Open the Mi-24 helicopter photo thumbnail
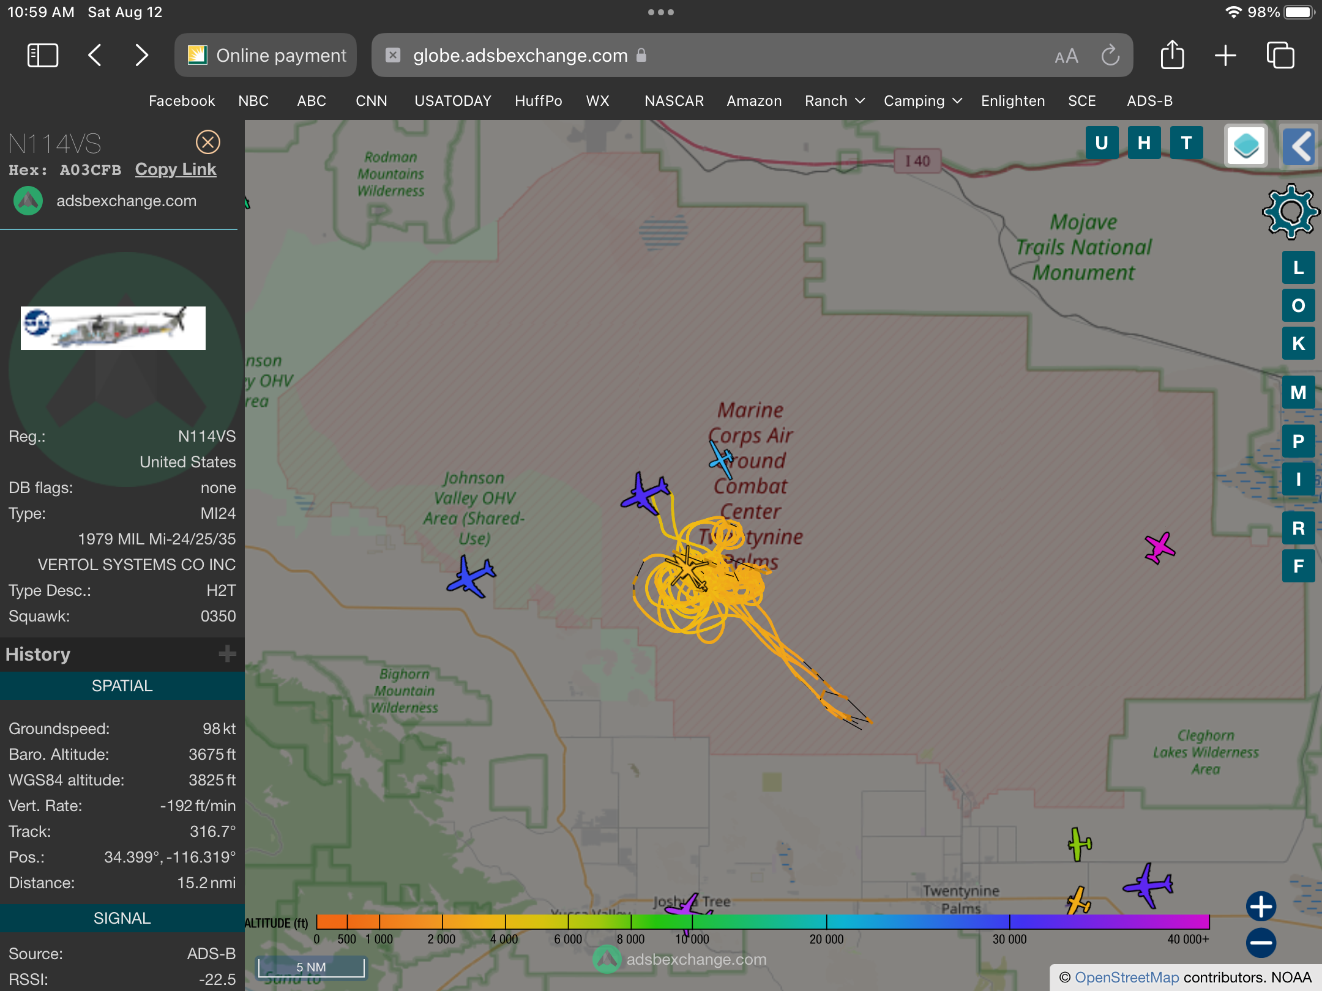Image resolution: width=1322 pixels, height=991 pixels. (113, 328)
